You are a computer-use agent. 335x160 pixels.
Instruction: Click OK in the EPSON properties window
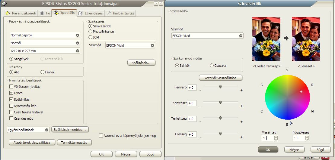pyautogui.click(x=101, y=154)
